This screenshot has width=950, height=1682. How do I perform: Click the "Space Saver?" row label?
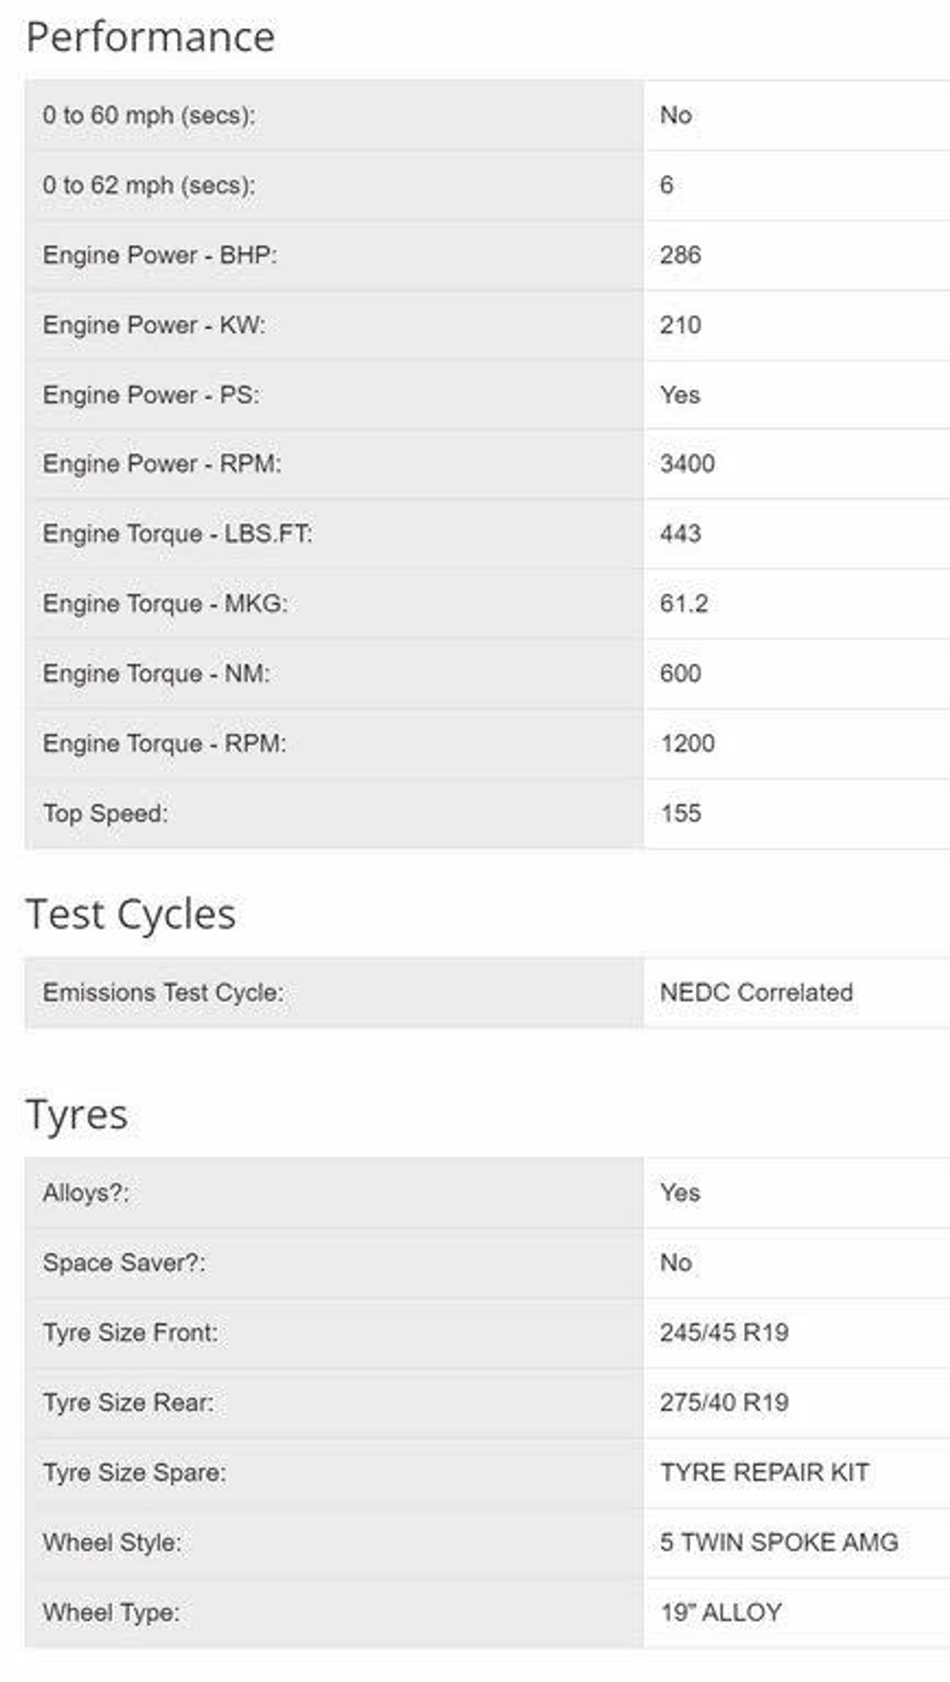coord(123,1262)
